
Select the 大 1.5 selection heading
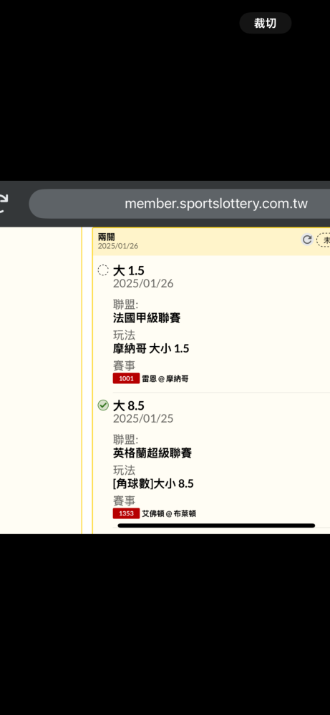(129, 270)
